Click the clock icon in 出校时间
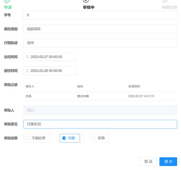181x170 pixels. click(x=27, y=57)
